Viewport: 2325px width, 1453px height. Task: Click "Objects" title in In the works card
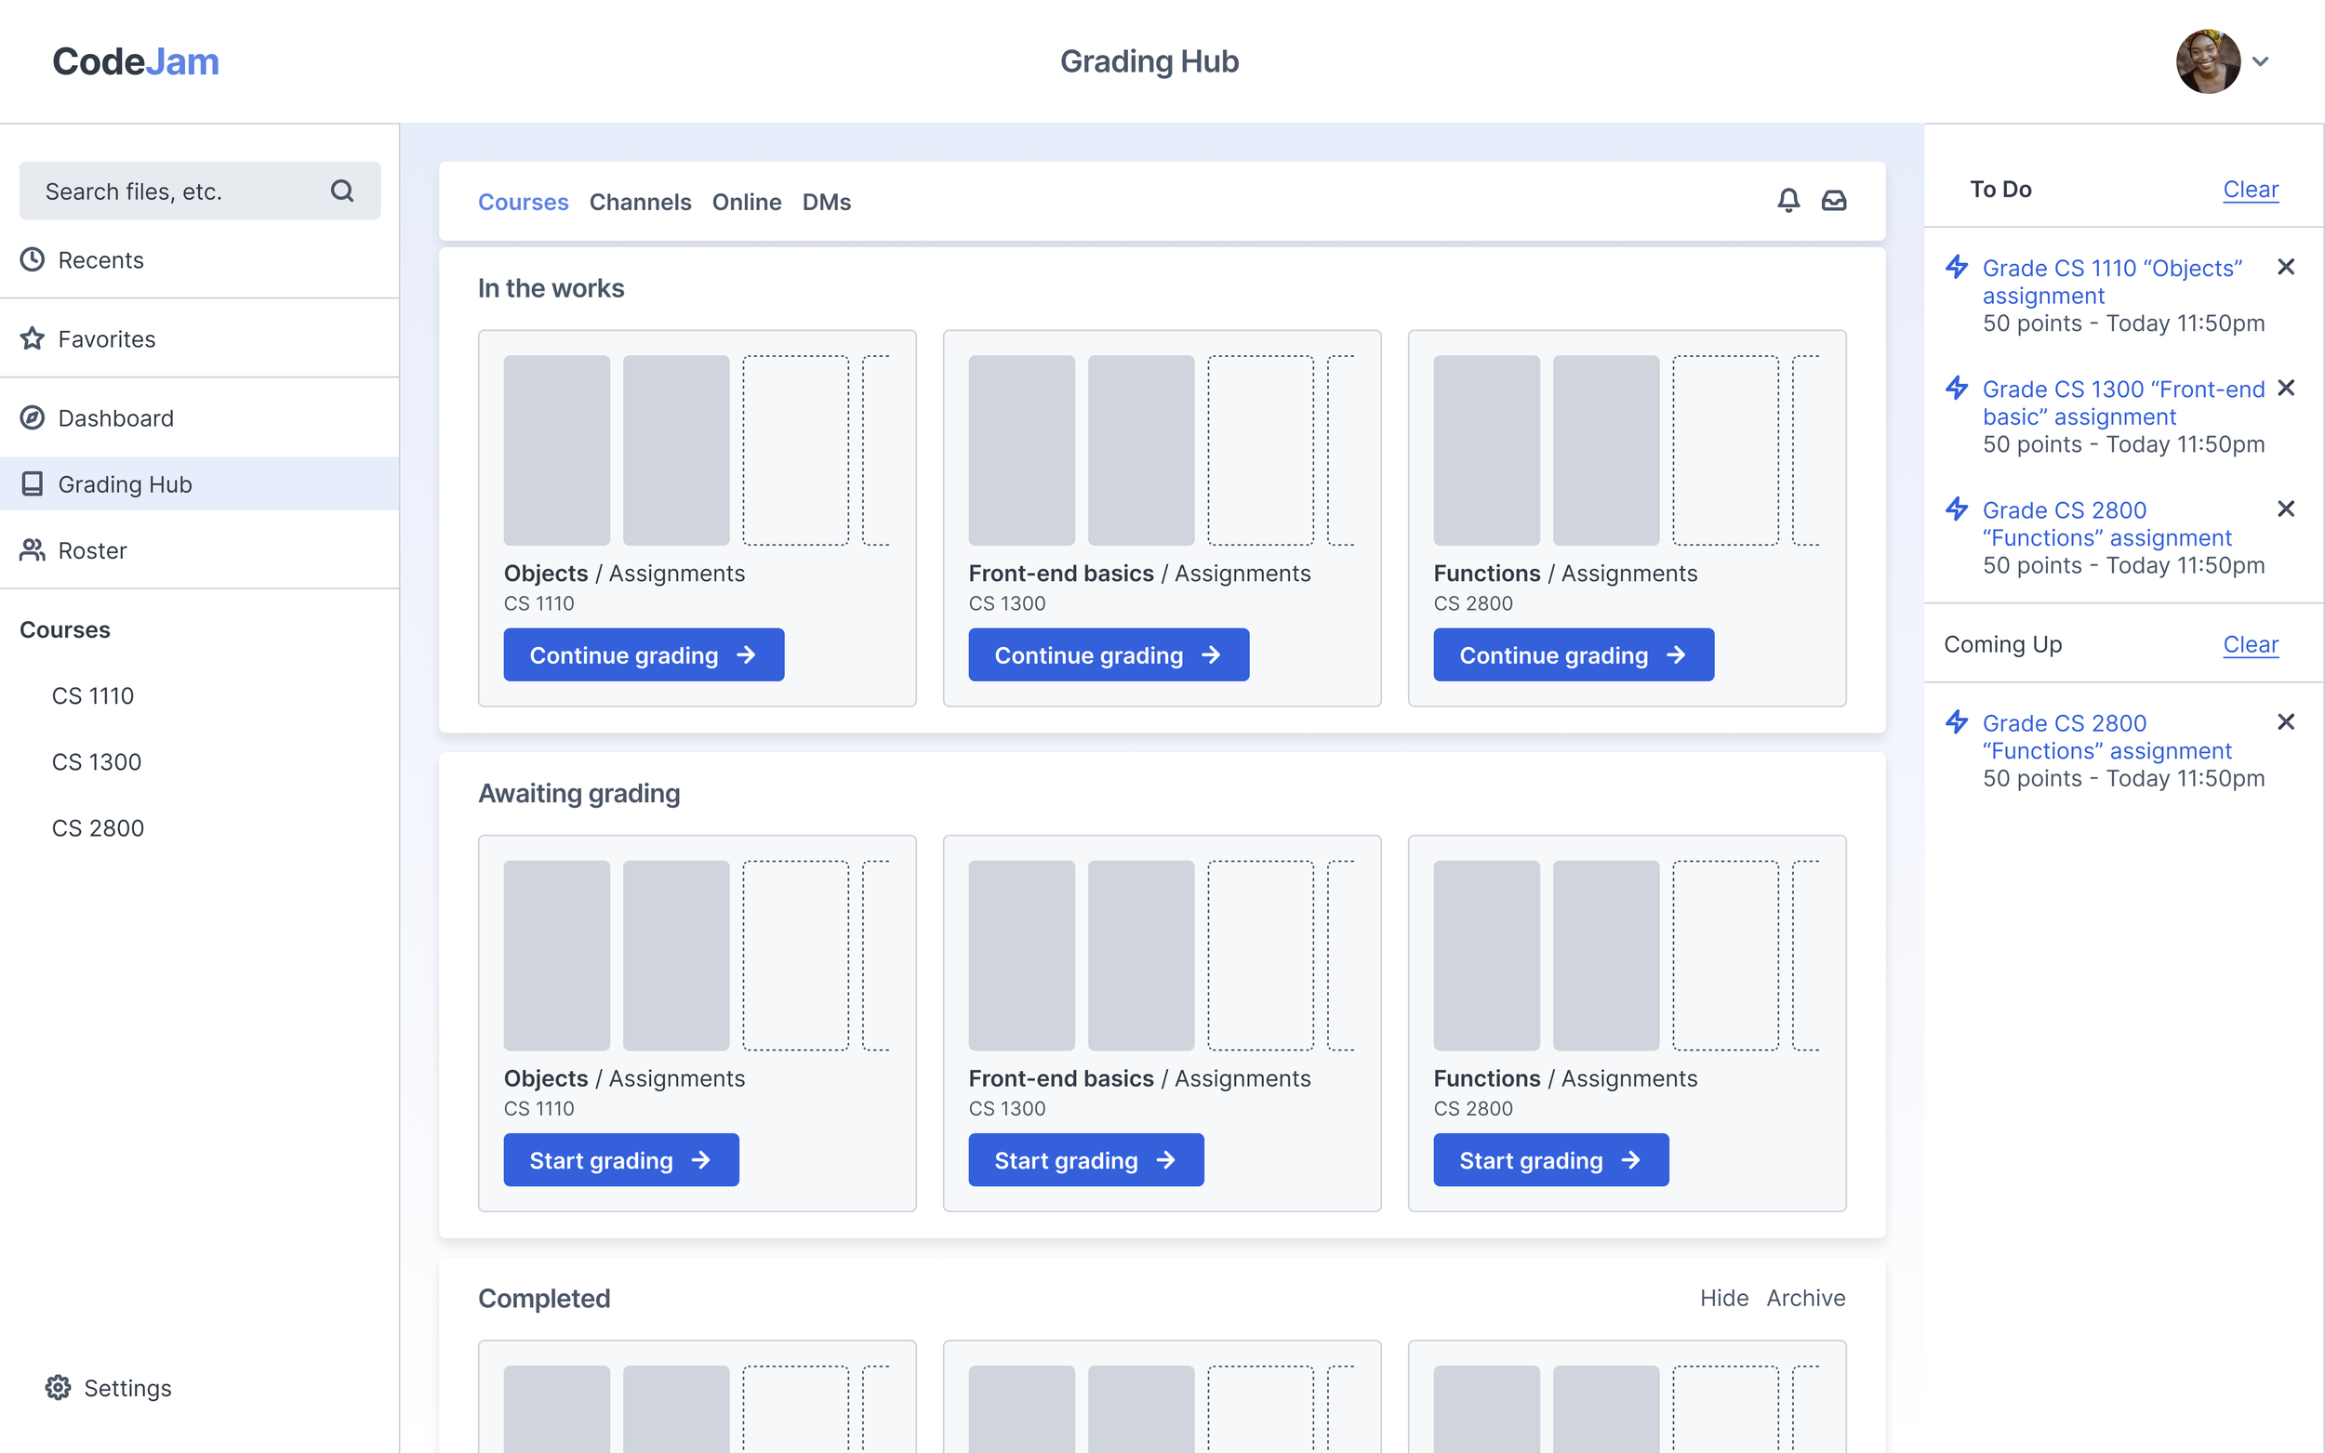point(546,574)
